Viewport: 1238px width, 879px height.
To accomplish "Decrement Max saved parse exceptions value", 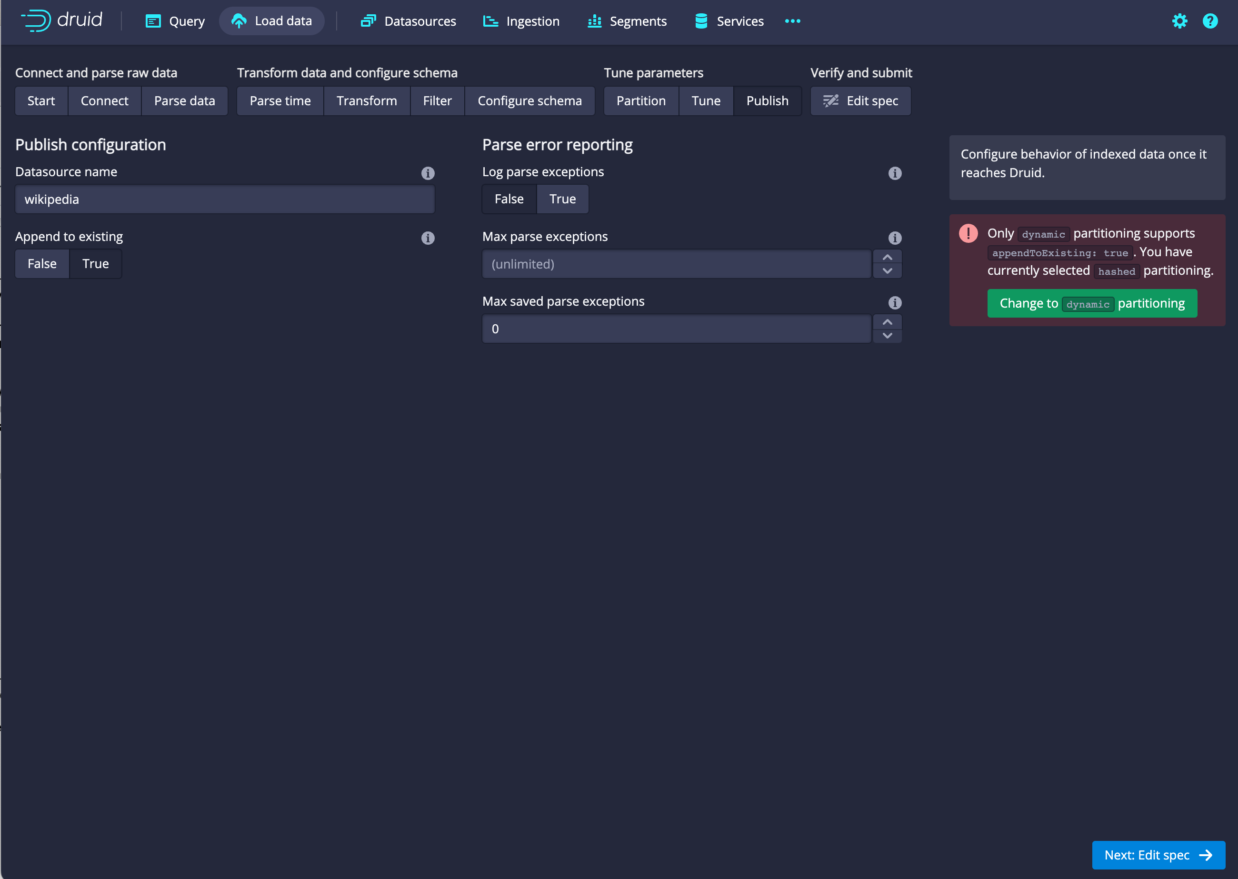I will point(887,336).
